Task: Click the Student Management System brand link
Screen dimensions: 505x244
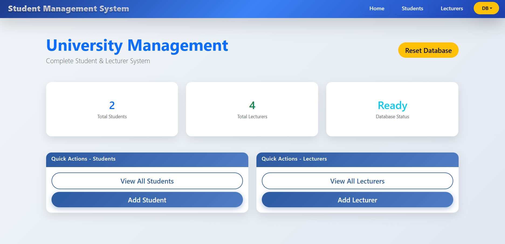Action: [68, 8]
